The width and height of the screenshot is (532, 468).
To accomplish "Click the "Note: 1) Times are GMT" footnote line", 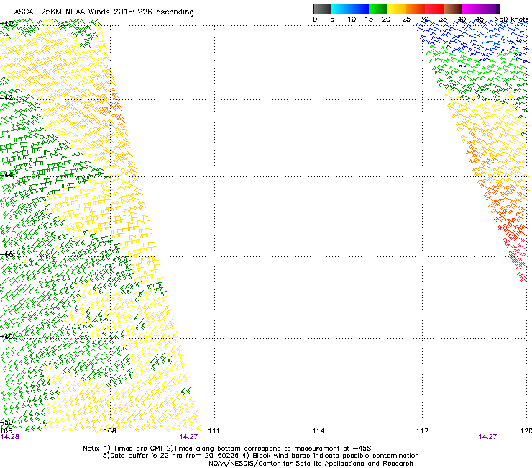I will pyautogui.click(x=227, y=449).
